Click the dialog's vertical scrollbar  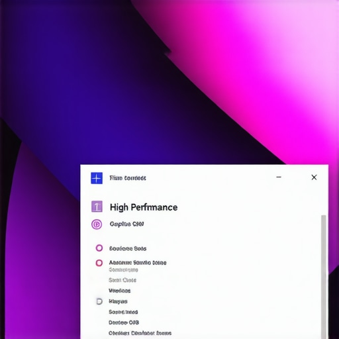click(324, 277)
